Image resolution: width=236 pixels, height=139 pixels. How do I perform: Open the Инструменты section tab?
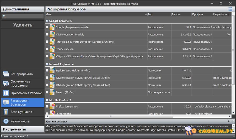22,129
